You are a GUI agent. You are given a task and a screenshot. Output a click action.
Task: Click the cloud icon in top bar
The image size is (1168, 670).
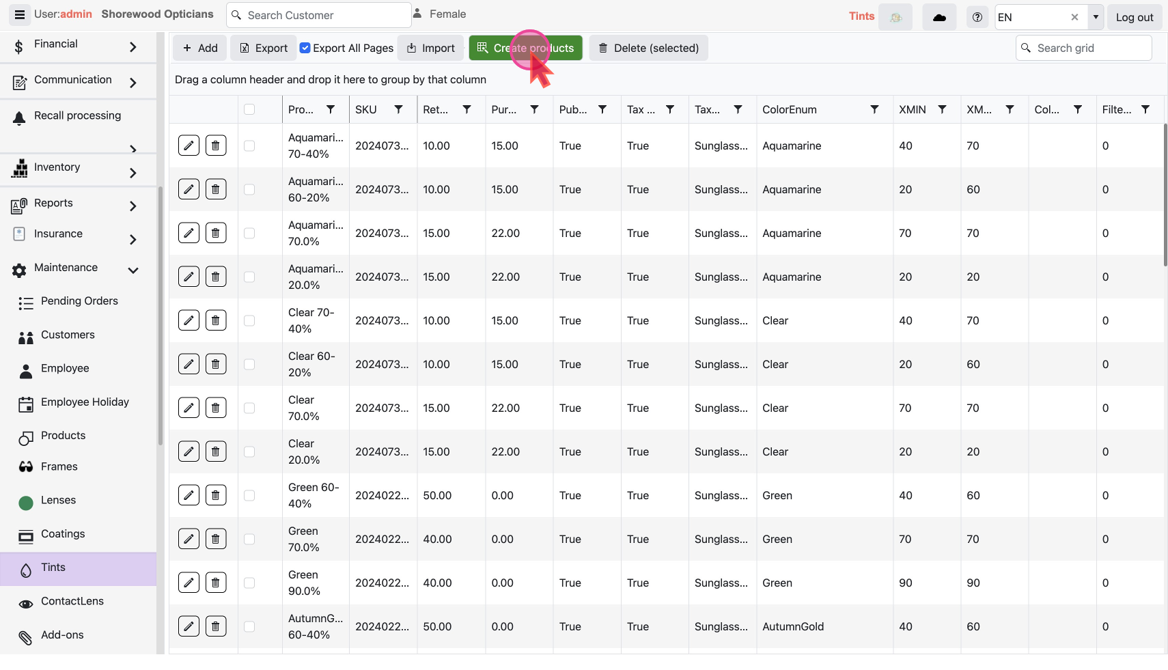(x=939, y=17)
